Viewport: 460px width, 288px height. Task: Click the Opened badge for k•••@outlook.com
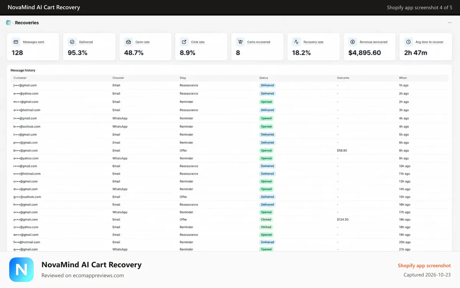pos(266,126)
